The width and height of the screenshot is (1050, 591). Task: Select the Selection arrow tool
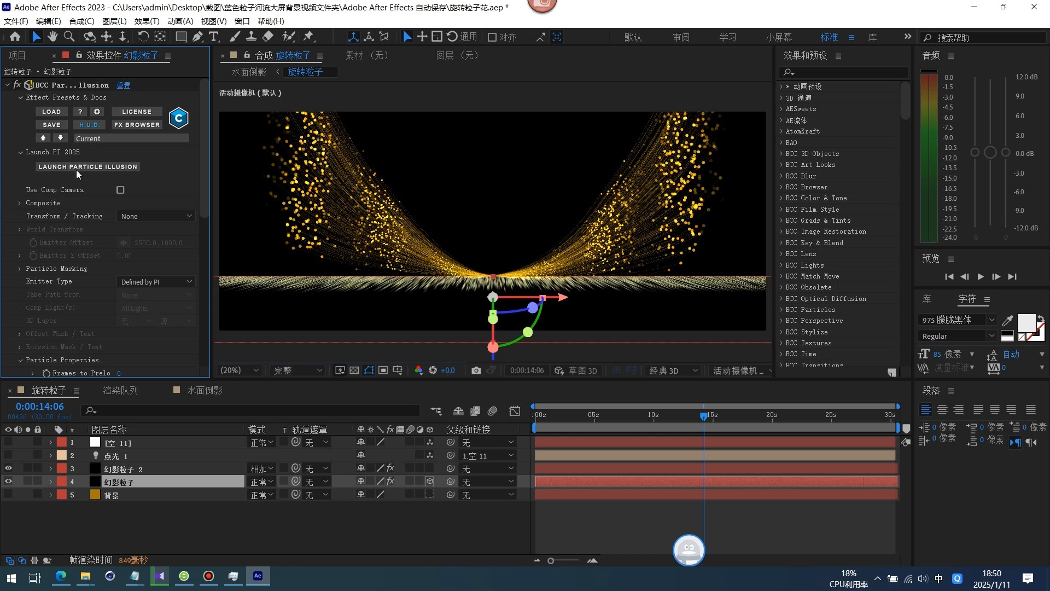coord(36,37)
